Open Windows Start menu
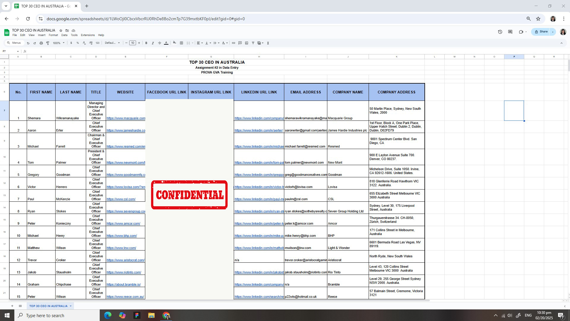 (x=7, y=315)
